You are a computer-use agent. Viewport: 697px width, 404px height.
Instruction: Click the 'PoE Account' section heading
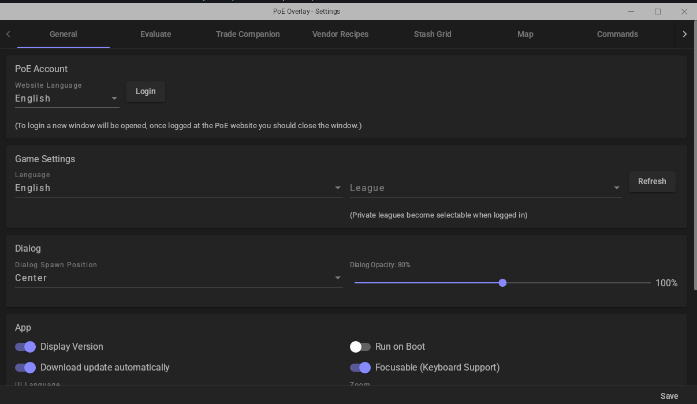click(41, 69)
